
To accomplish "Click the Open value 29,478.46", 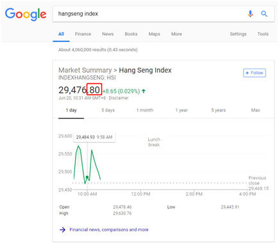I will point(123,207).
